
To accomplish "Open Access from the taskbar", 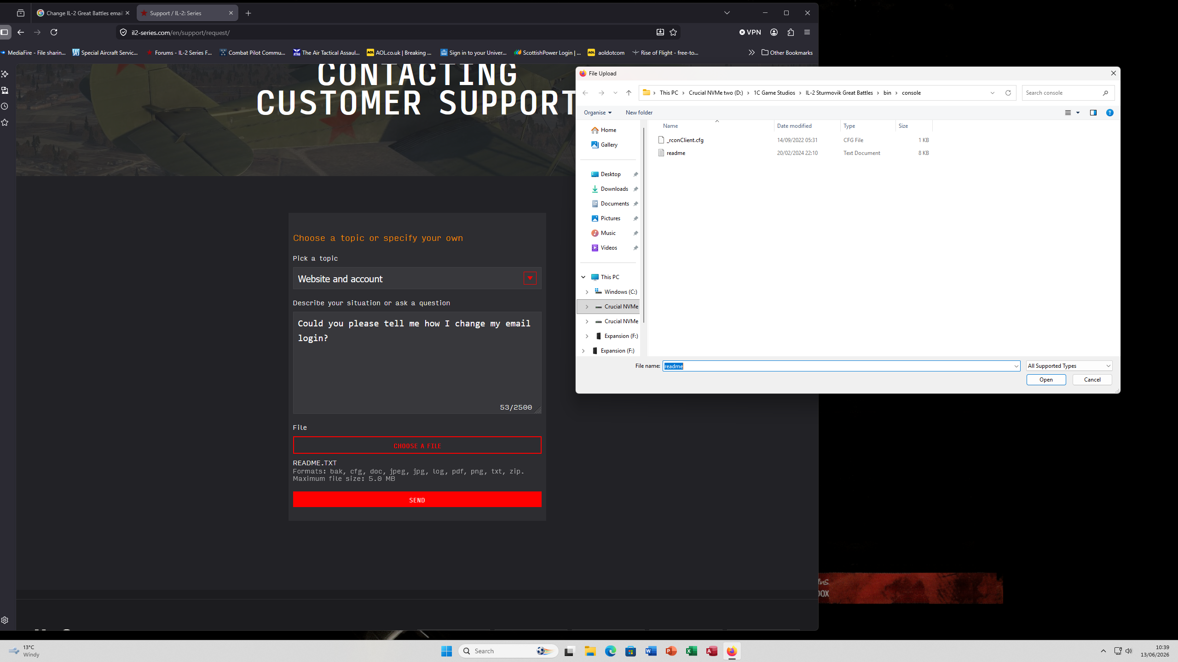I will 711,651.
